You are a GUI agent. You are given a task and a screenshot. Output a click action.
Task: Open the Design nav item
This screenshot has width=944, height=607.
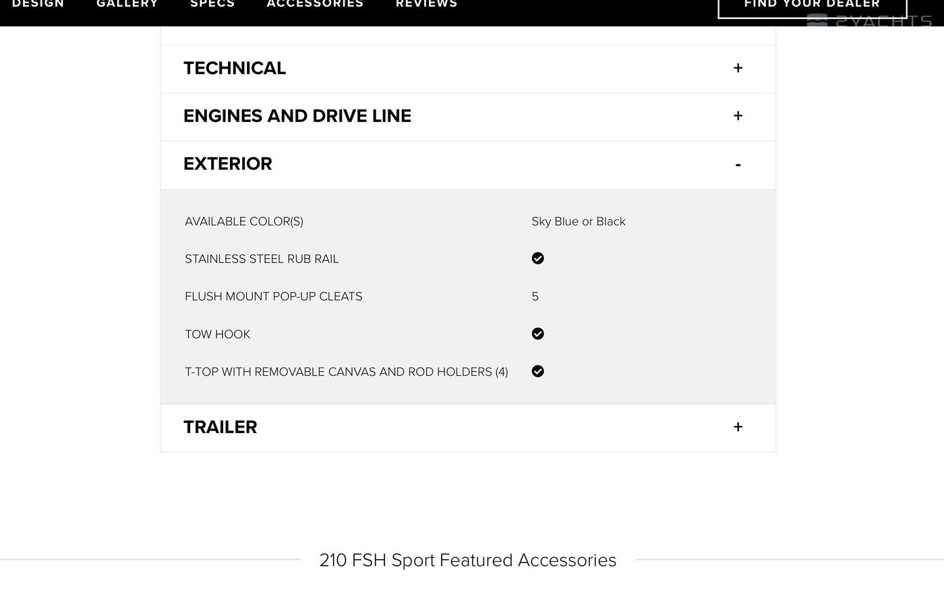pyautogui.click(x=38, y=4)
